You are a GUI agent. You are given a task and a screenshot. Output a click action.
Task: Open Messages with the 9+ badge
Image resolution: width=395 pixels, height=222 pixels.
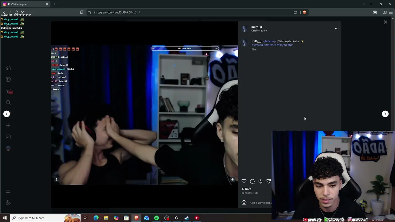coord(8,91)
